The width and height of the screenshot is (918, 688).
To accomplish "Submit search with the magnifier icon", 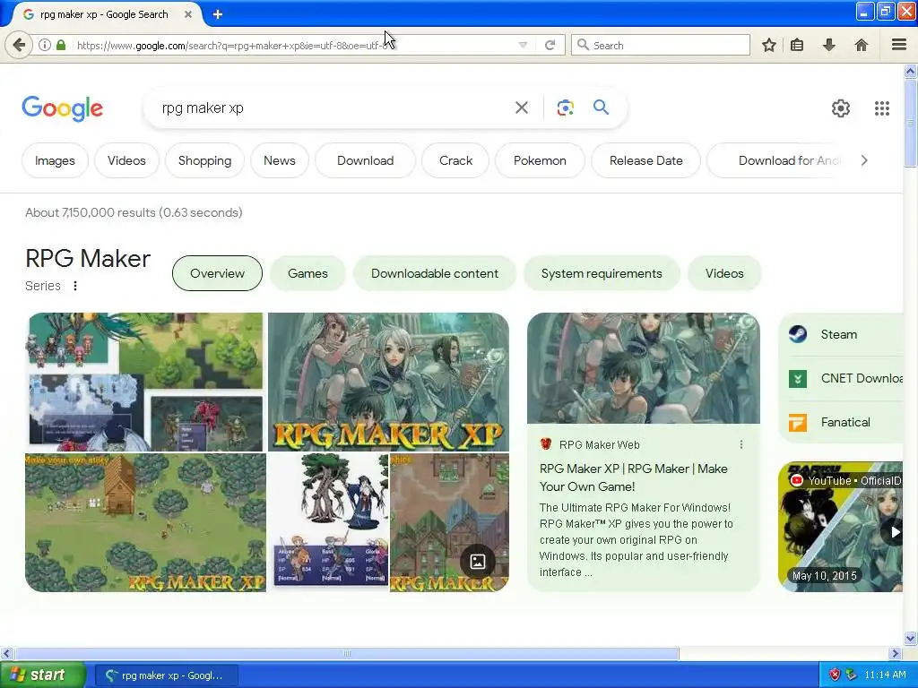I will 602,107.
